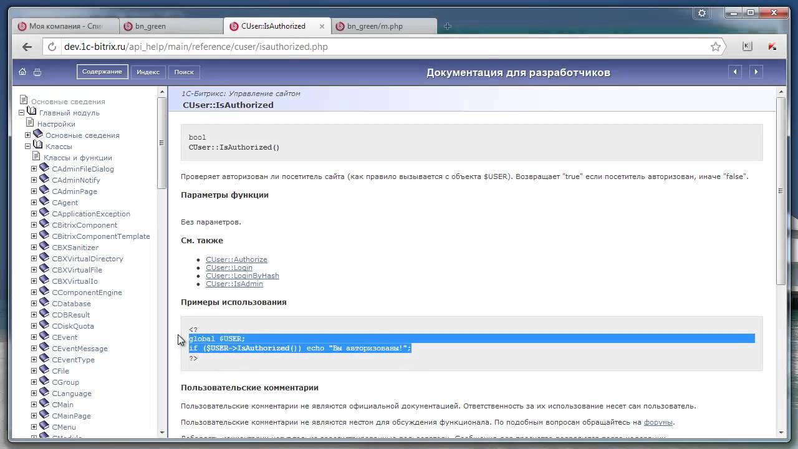Switch to the bn_green/m.php tab
Image resolution: width=798 pixels, height=449 pixels.
(383, 26)
